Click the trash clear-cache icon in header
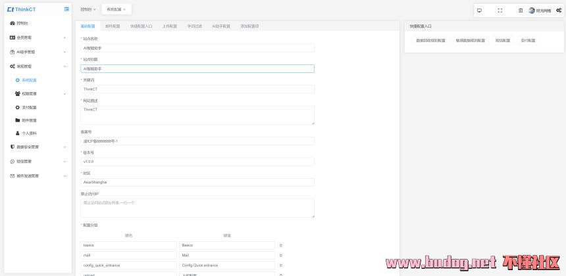The image size is (566, 276). (521, 11)
